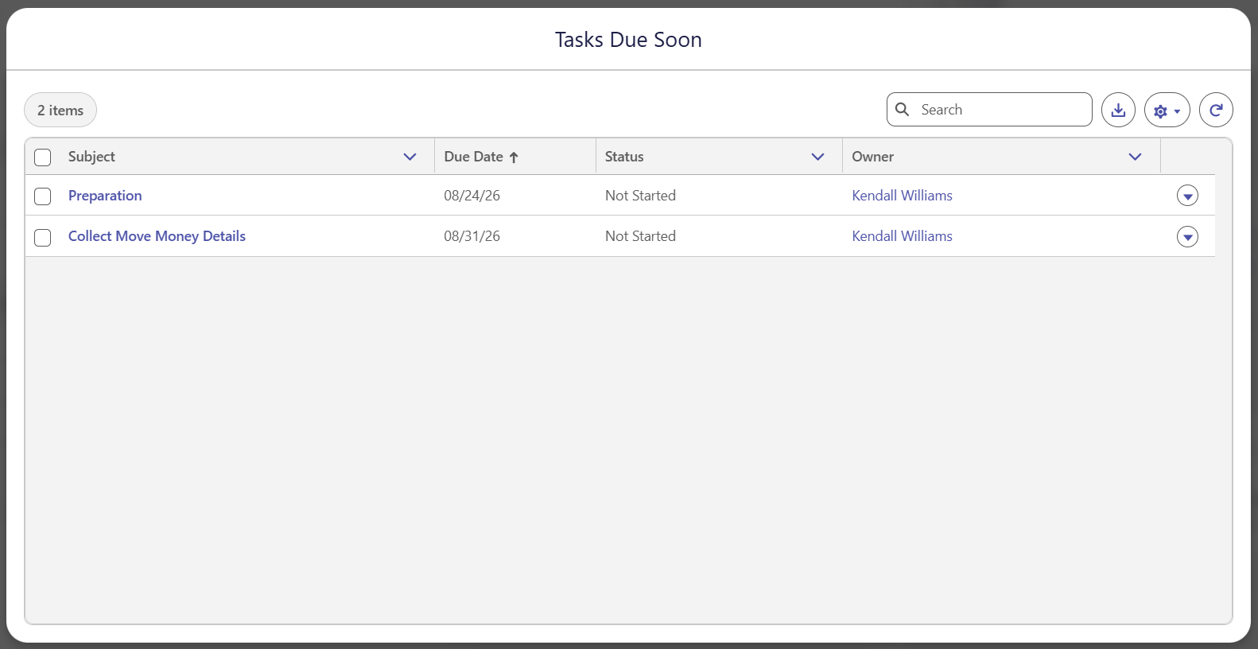Open row actions menu for Preparation
Image resolution: width=1258 pixels, height=649 pixels.
(x=1187, y=196)
